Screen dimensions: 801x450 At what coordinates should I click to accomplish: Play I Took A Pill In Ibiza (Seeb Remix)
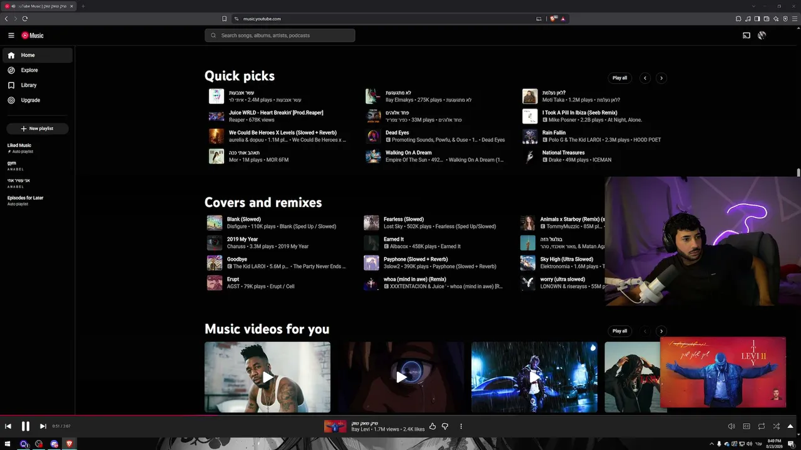[580, 113]
